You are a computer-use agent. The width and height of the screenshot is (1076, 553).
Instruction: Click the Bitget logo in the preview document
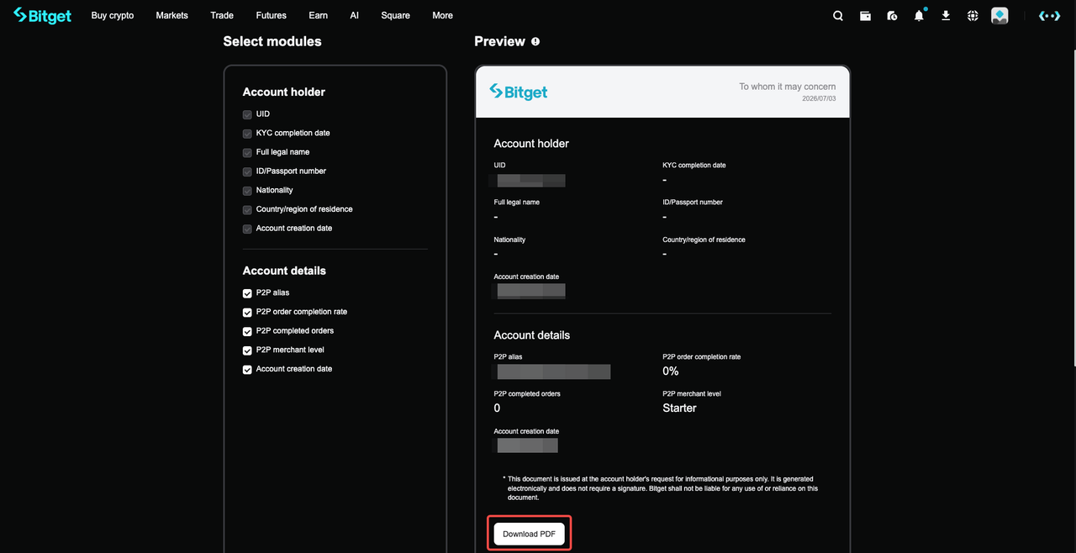coord(518,92)
